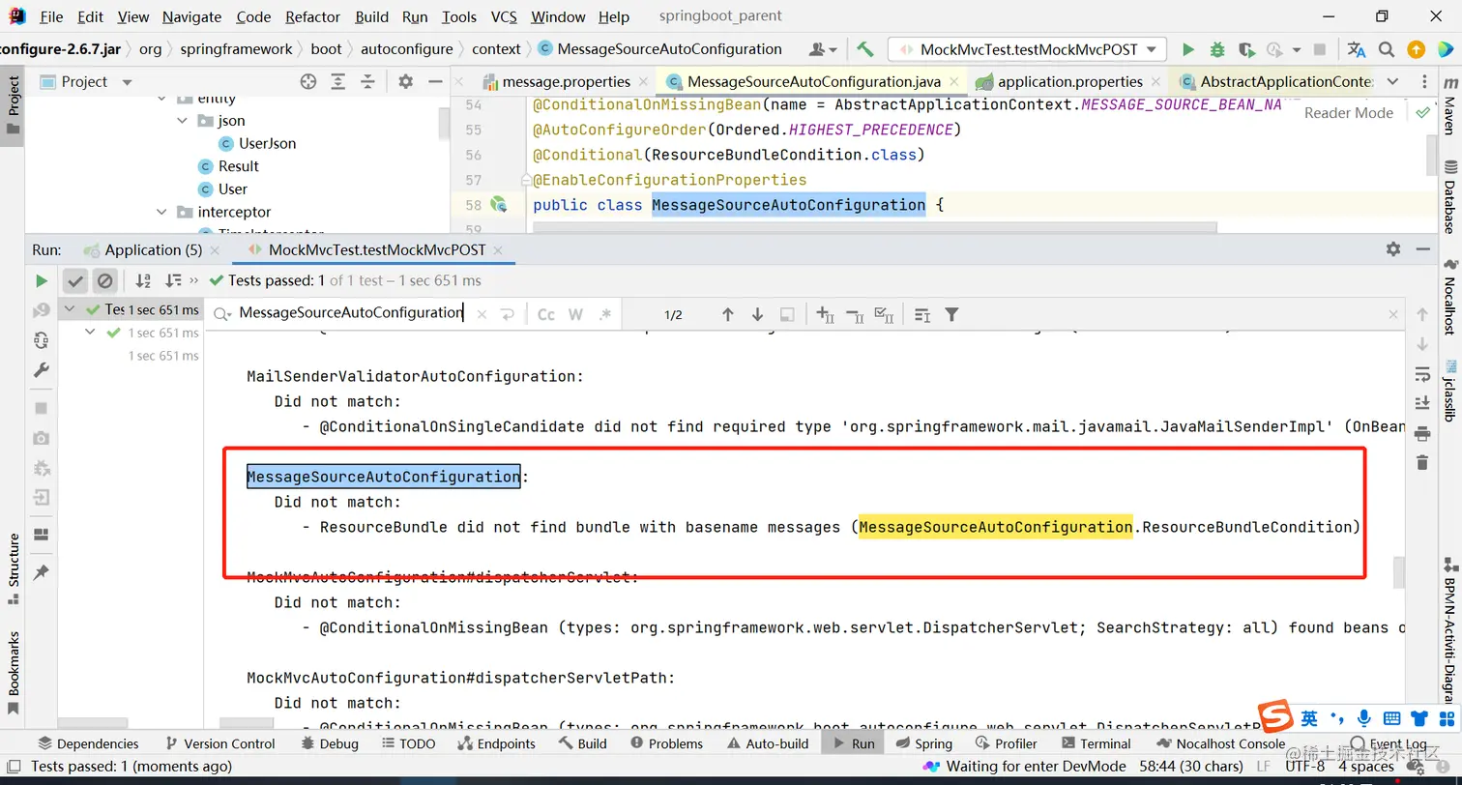
Task: Build the project with the hammer icon
Action: click(865, 49)
